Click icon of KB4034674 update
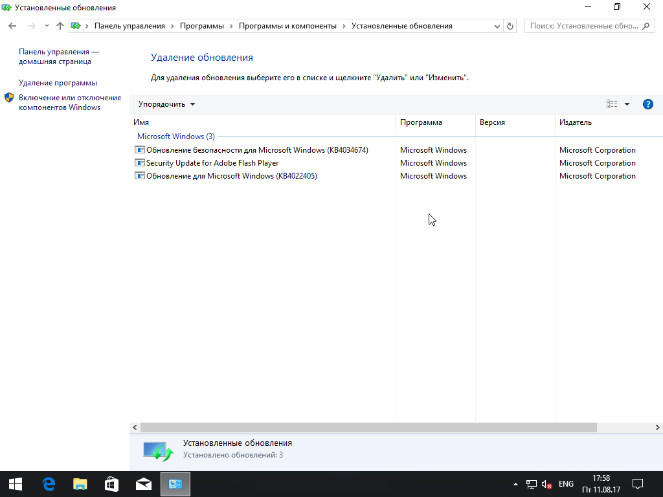Viewport: 663px width, 497px height. click(x=140, y=149)
